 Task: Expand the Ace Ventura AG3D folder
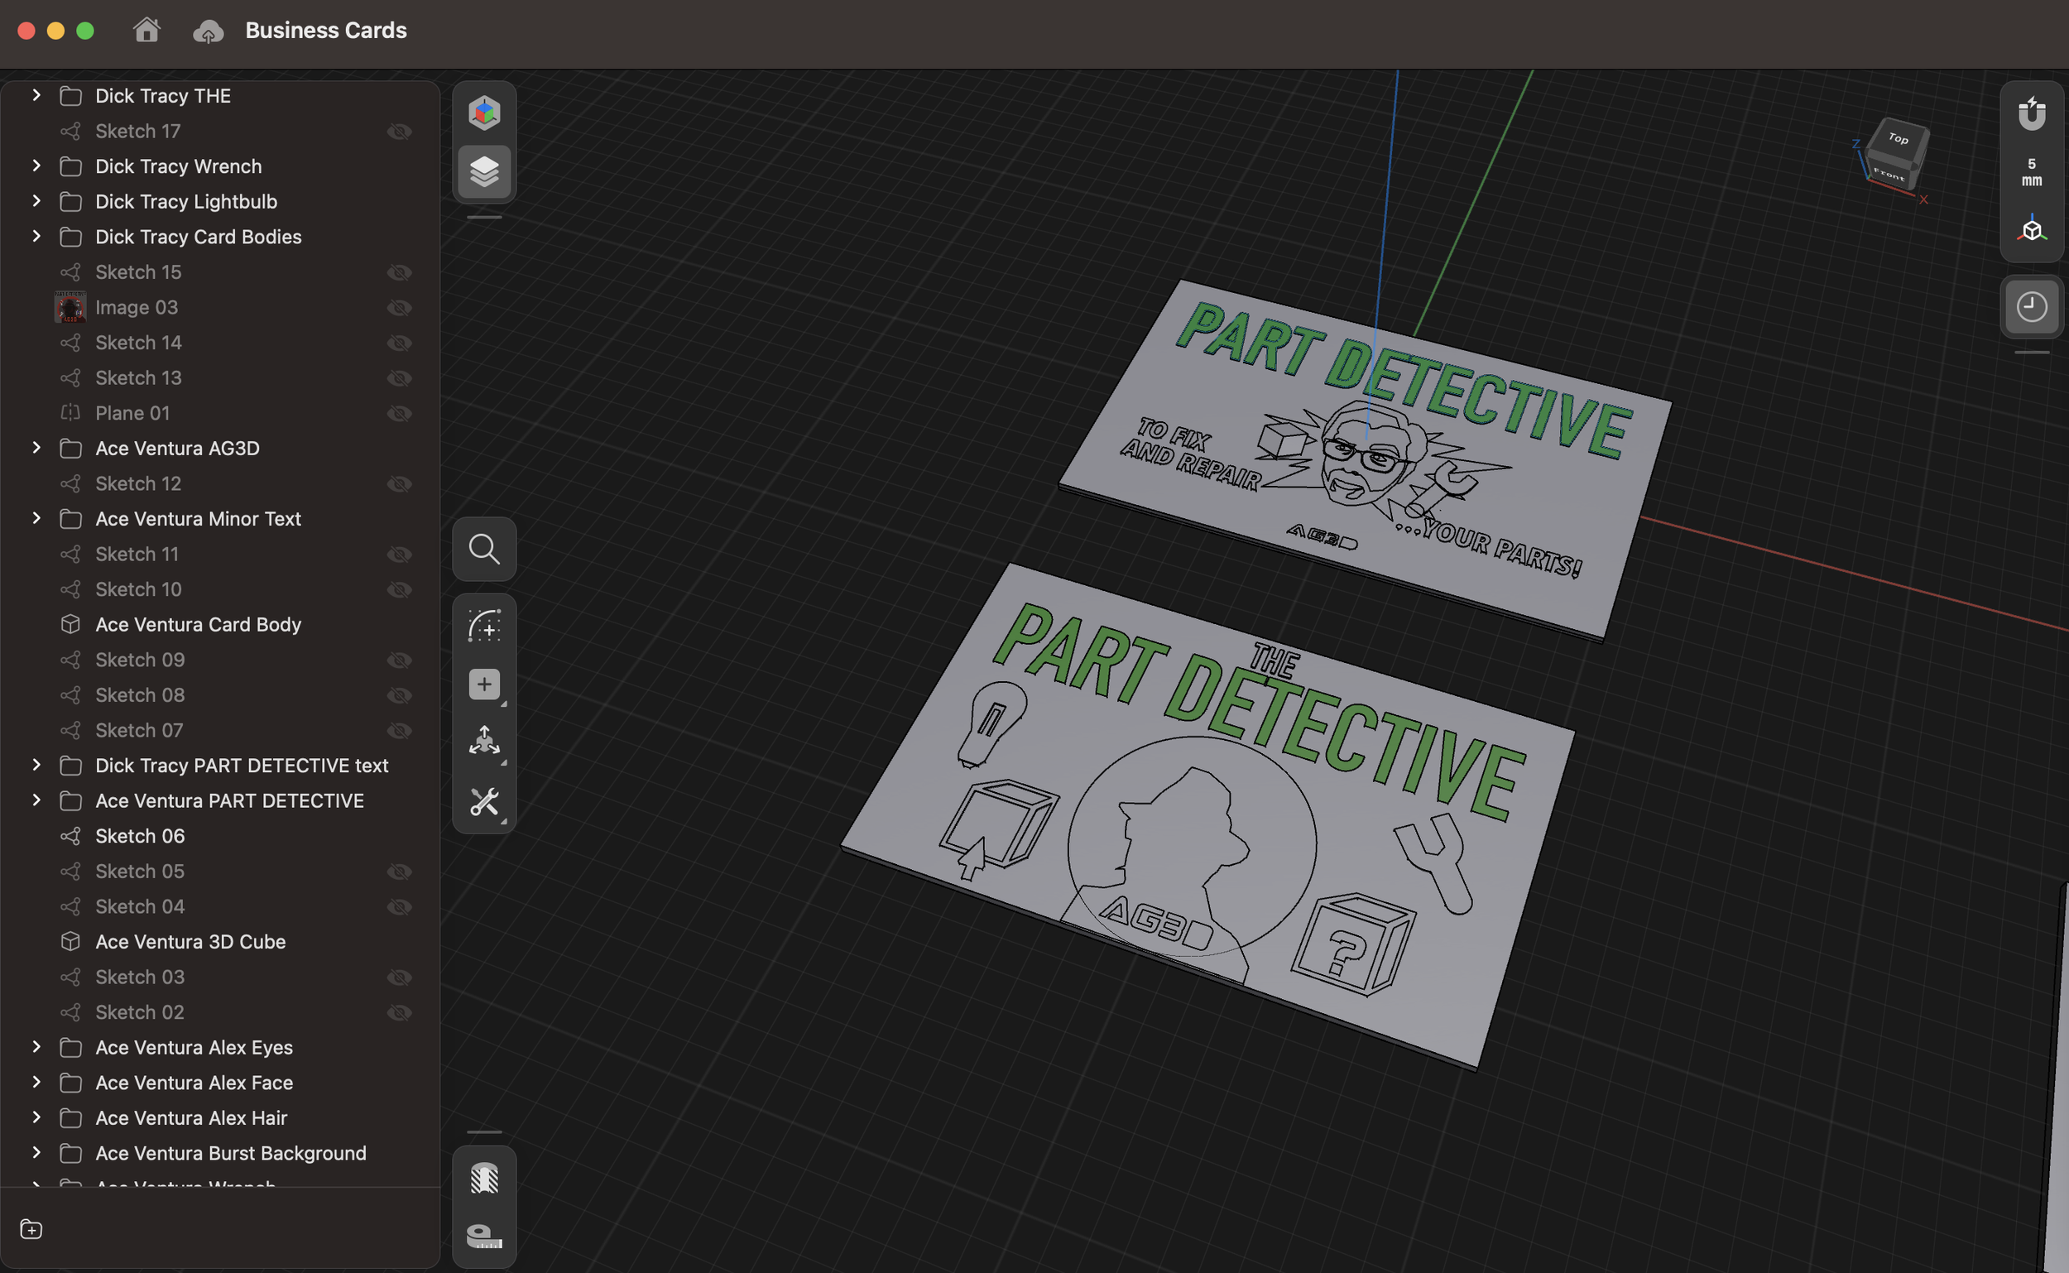pyautogui.click(x=36, y=448)
